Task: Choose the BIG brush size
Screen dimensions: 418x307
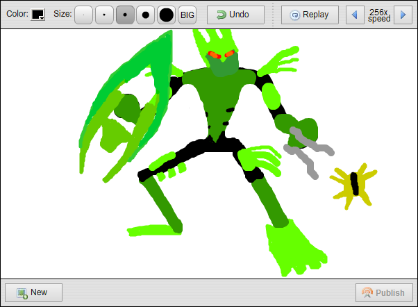Action: (x=187, y=15)
